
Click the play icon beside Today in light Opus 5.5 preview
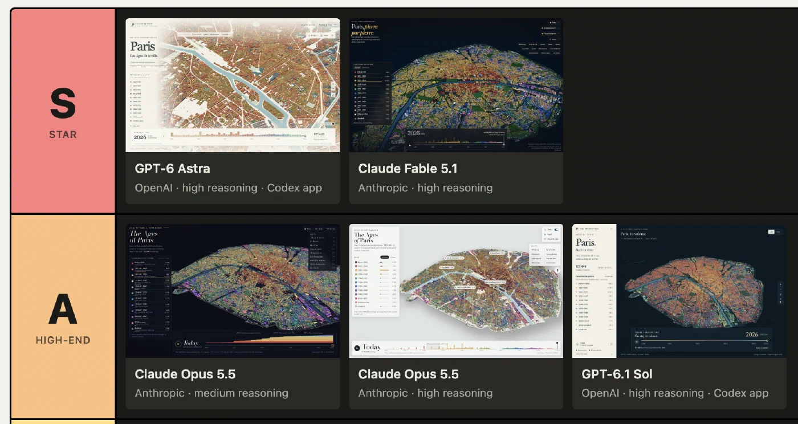coord(357,348)
